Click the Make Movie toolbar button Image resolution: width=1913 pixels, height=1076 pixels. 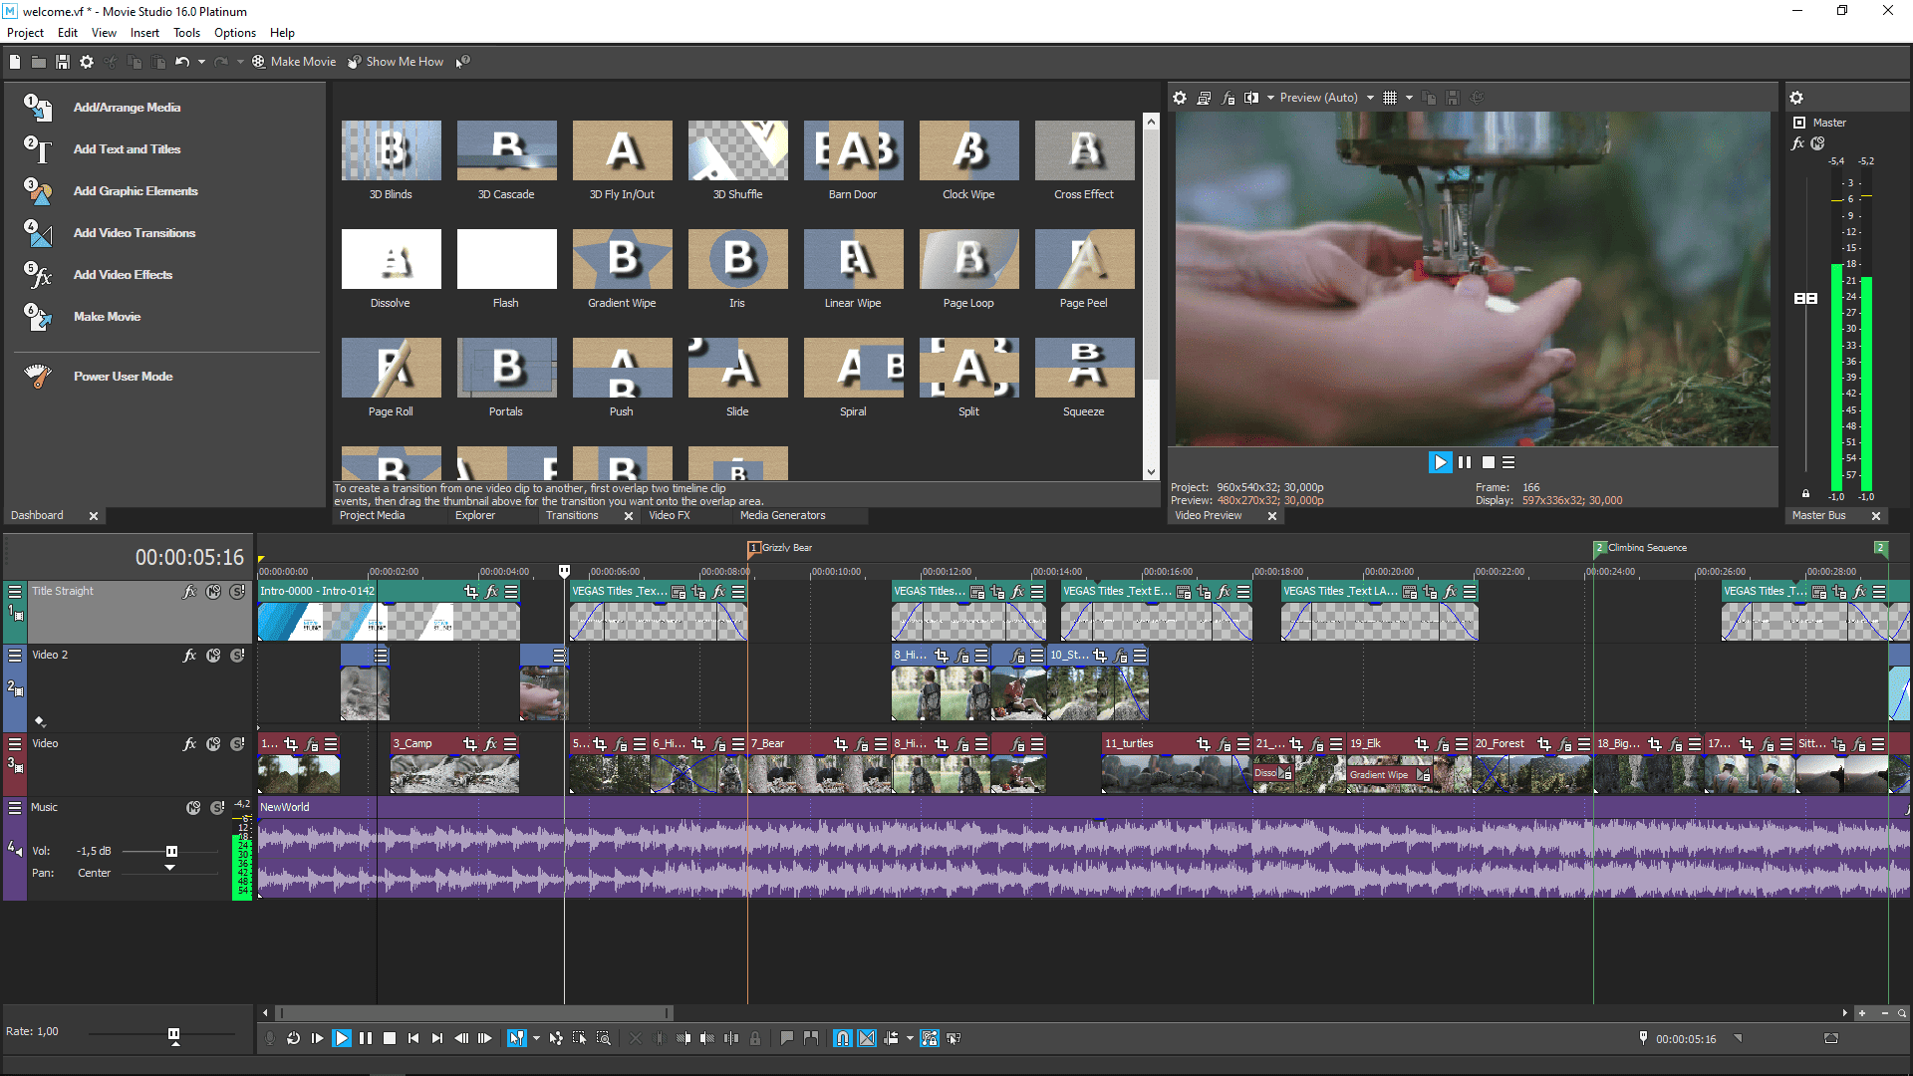294,62
